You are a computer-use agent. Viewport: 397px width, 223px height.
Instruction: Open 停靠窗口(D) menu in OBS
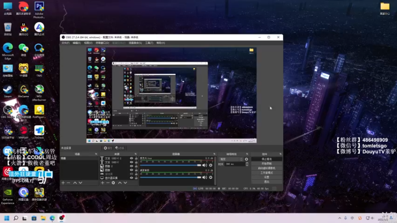coord(102,43)
